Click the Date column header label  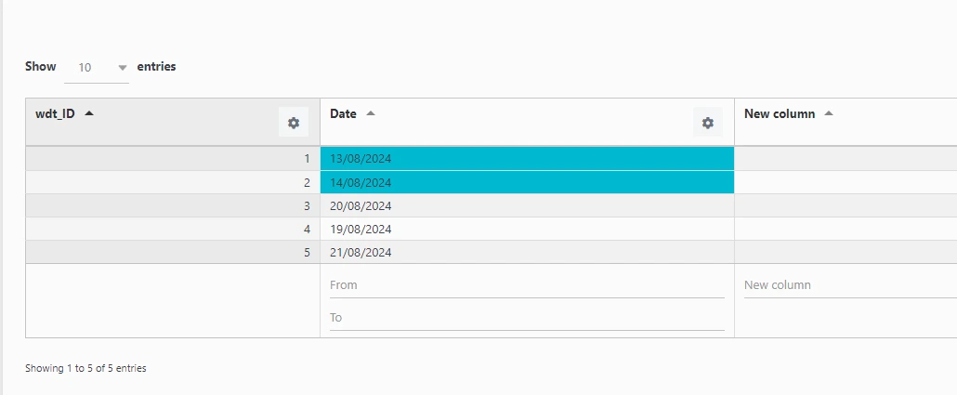pyautogui.click(x=343, y=113)
